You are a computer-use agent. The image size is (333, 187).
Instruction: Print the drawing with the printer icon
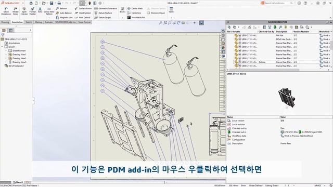59,3
